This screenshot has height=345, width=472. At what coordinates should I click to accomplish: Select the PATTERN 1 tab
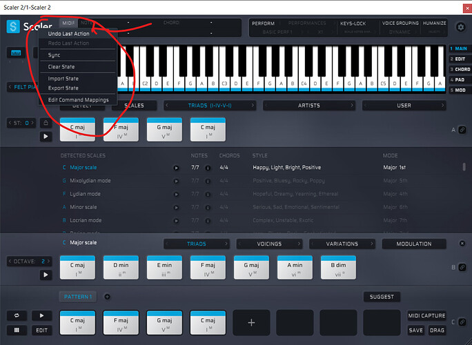click(78, 297)
